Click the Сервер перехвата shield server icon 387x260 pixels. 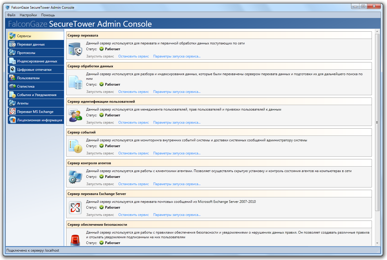(75, 49)
